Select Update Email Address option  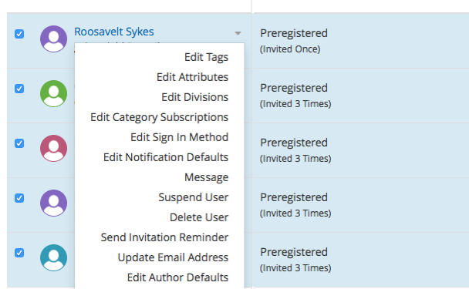point(174,257)
